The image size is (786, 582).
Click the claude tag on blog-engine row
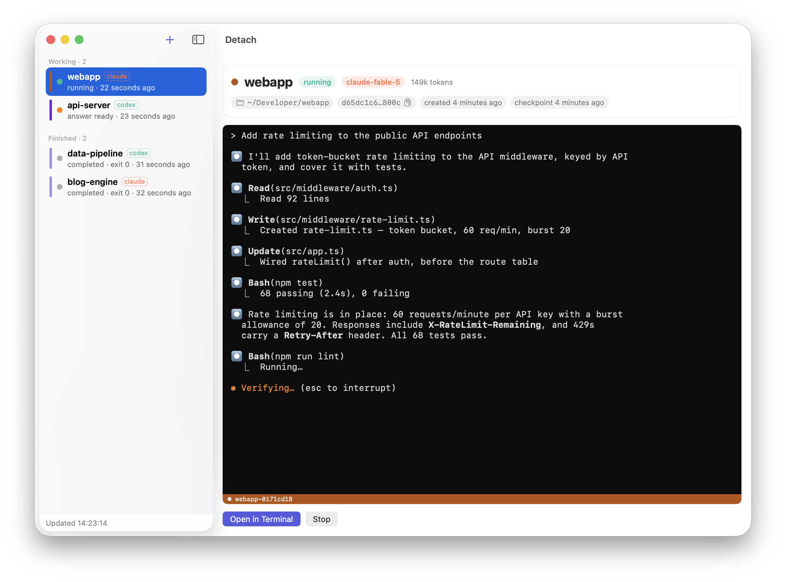[x=135, y=182]
